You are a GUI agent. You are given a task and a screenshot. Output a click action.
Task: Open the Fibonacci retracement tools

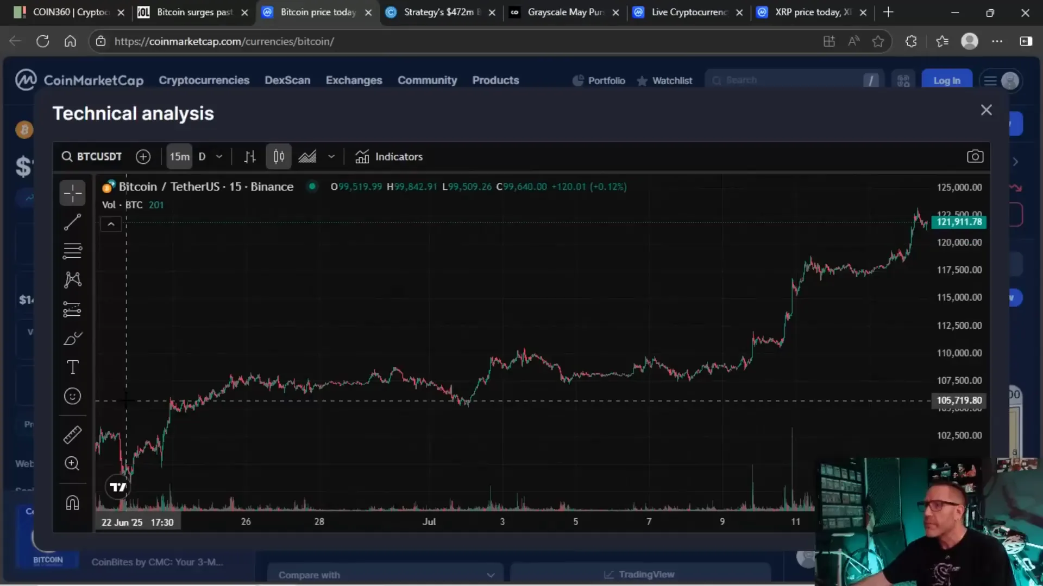click(72, 251)
